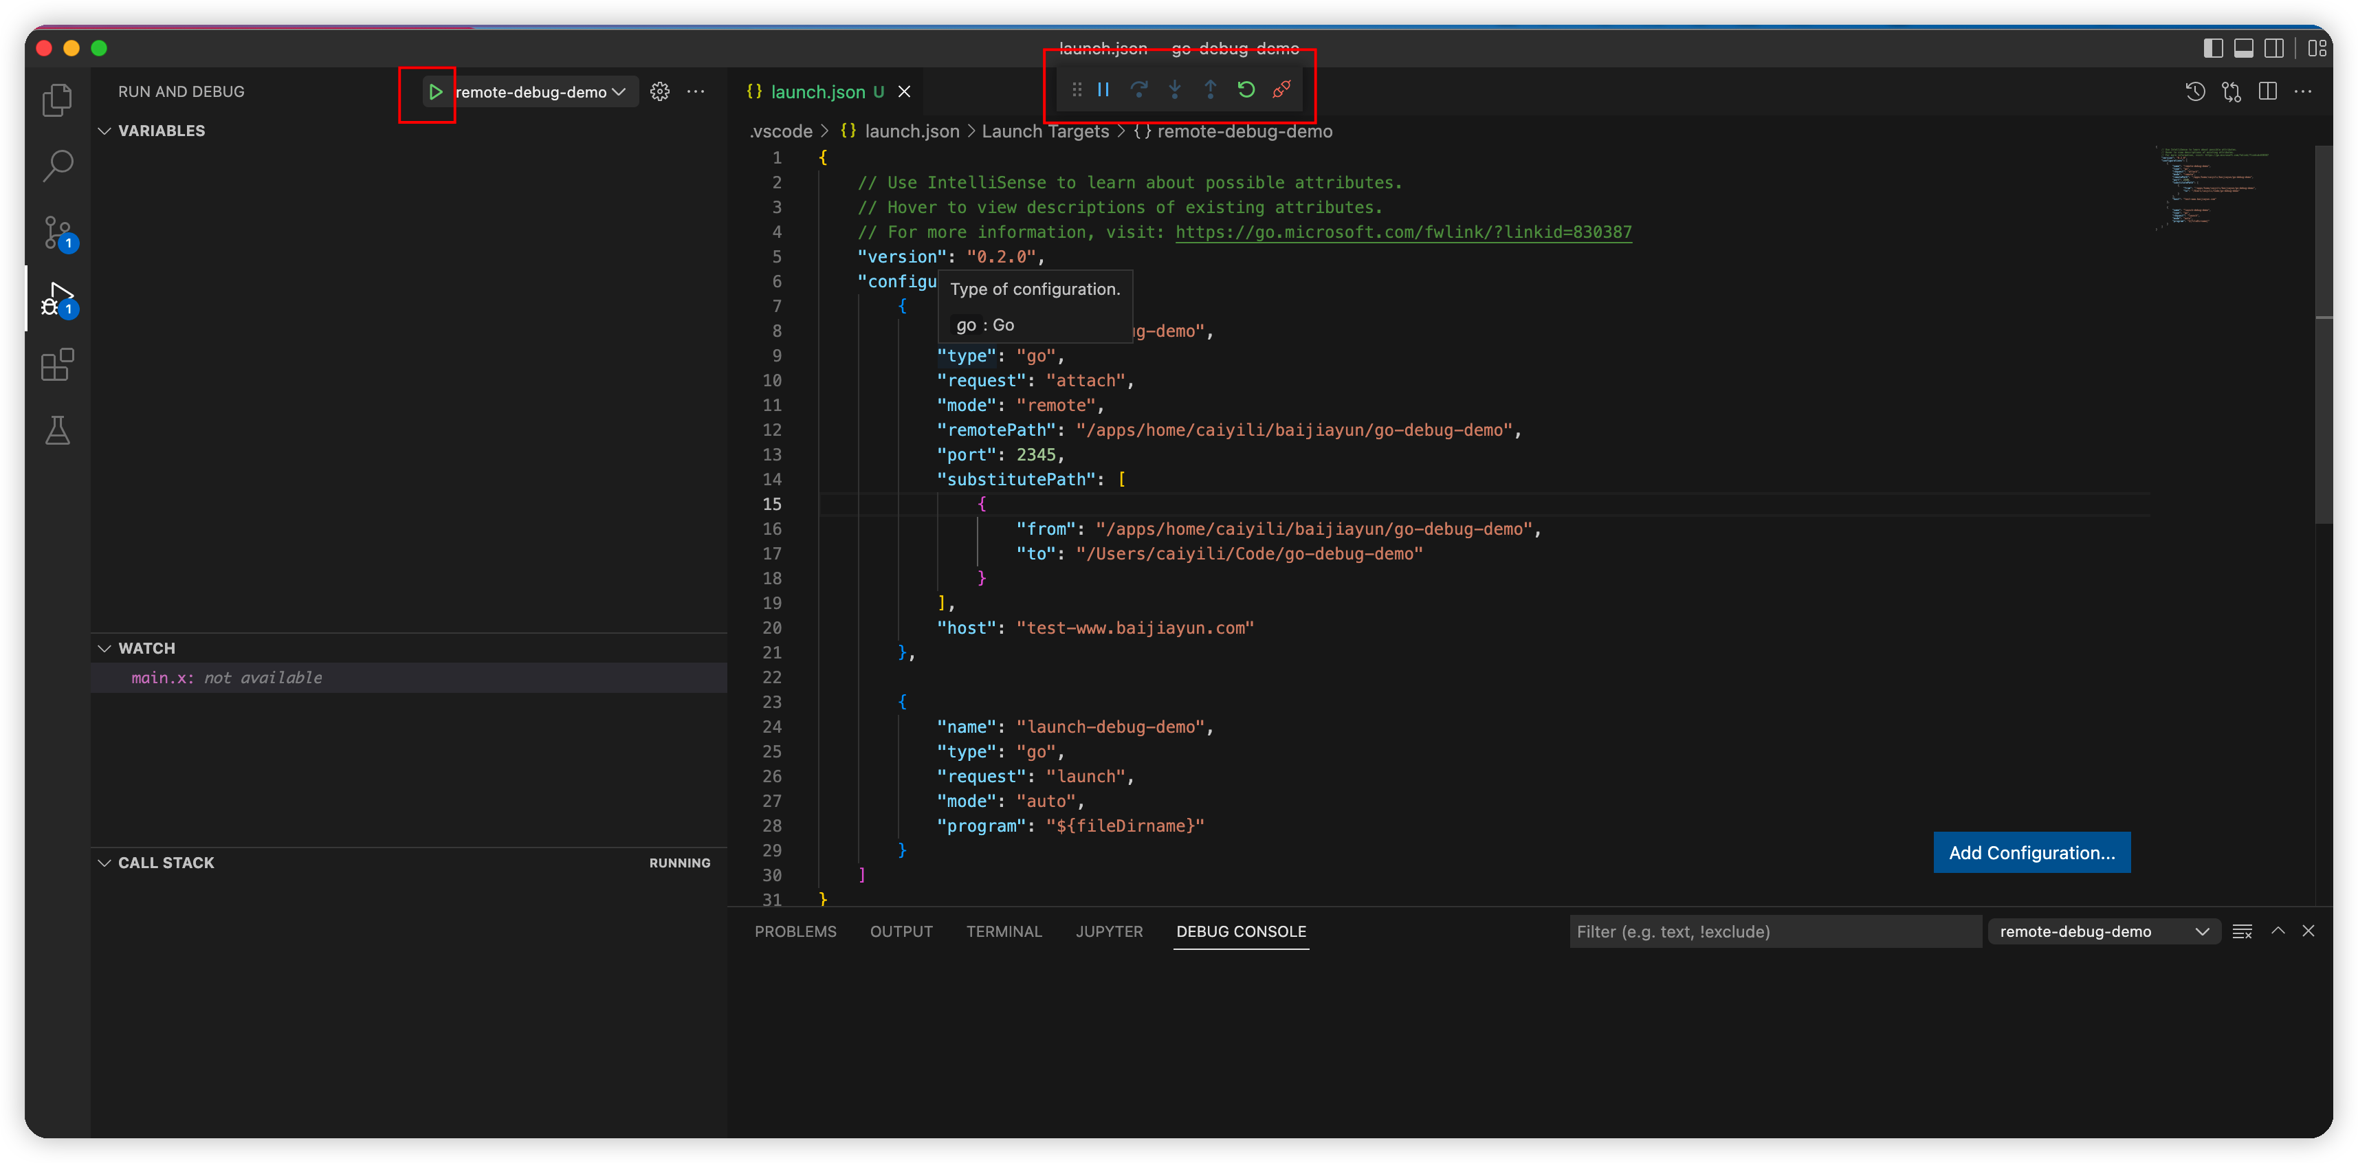Open the Run and Debug view
2358x1163 pixels.
pos(58,298)
